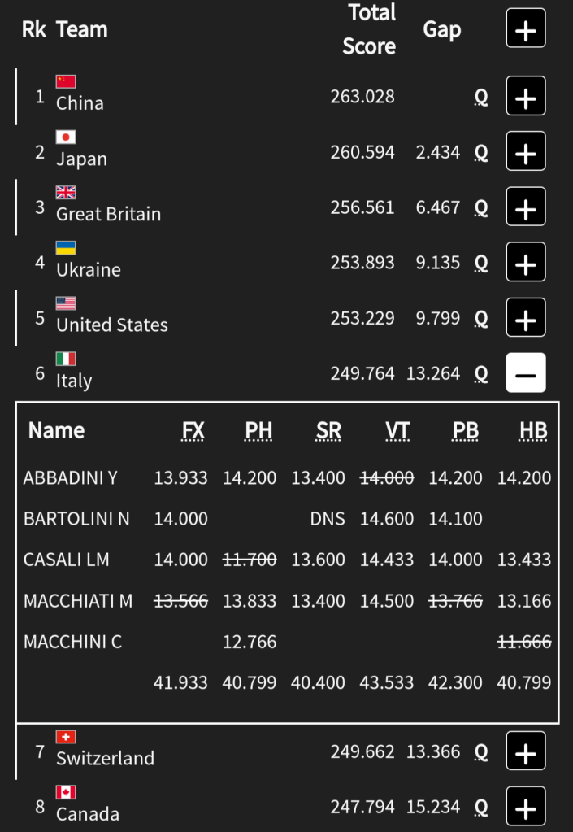Image resolution: width=573 pixels, height=832 pixels.
Task: Click the China flag icon
Action: click(66, 81)
